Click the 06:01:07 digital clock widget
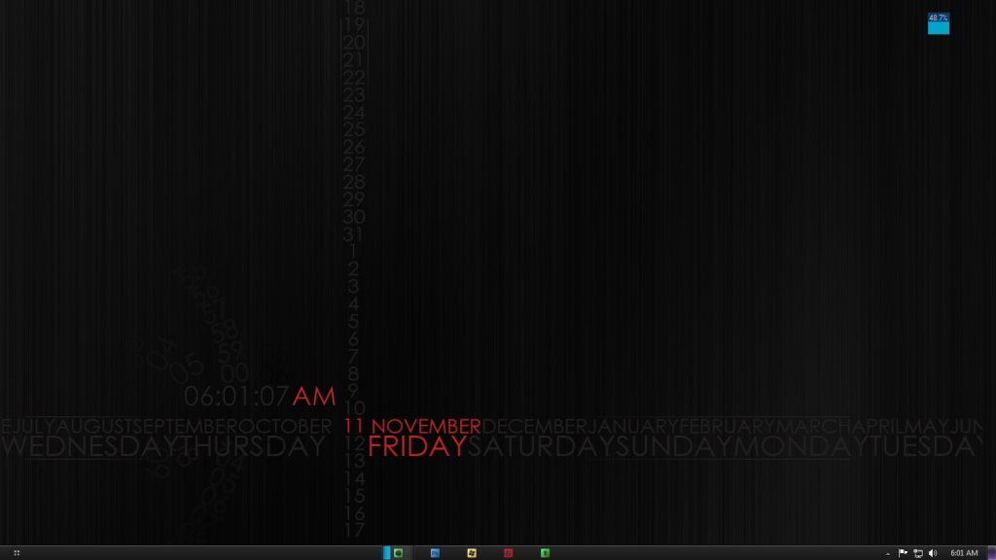This screenshot has width=996, height=560. pos(236,396)
